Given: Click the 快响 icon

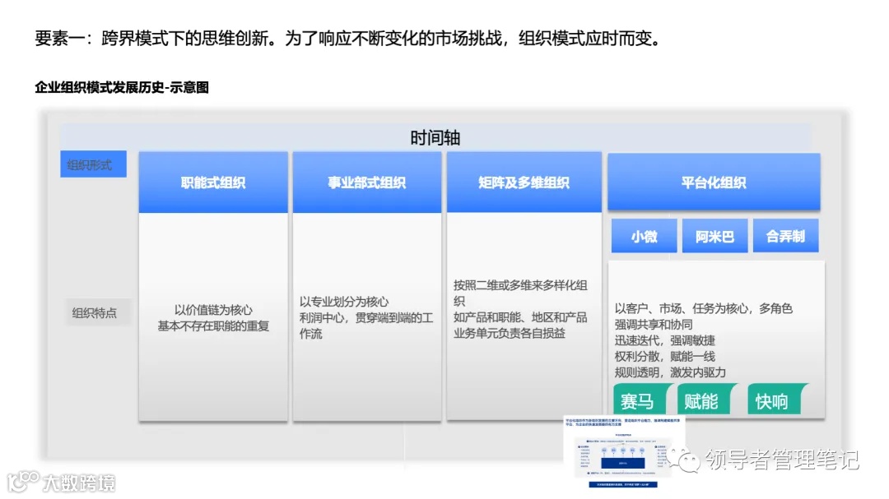Looking at the screenshot, I should [774, 402].
